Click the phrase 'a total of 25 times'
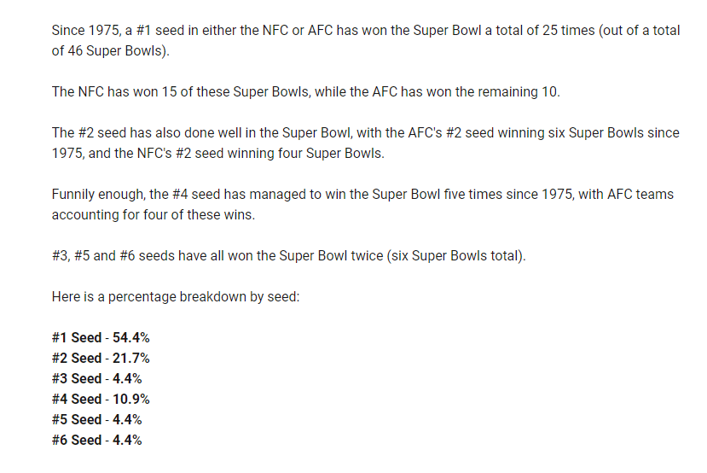The image size is (707, 473). coord(540,30)
